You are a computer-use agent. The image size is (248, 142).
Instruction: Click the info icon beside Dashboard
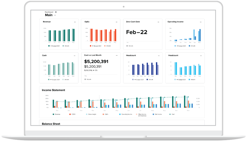[x=56, y=12]
